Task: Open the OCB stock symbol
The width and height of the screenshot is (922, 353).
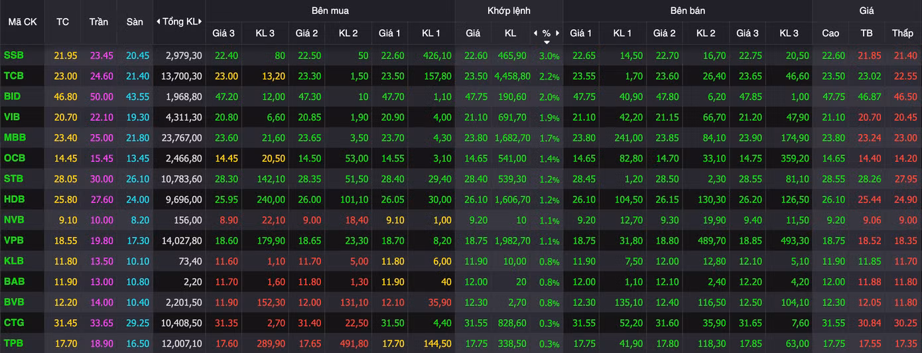Action: coord(15,158)
